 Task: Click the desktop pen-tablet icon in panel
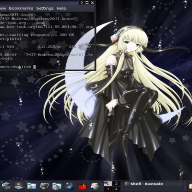[x=19, y=186]
